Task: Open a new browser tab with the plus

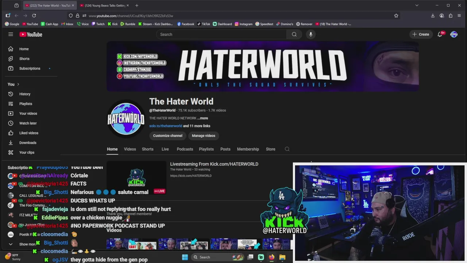Action: point(137,5)
